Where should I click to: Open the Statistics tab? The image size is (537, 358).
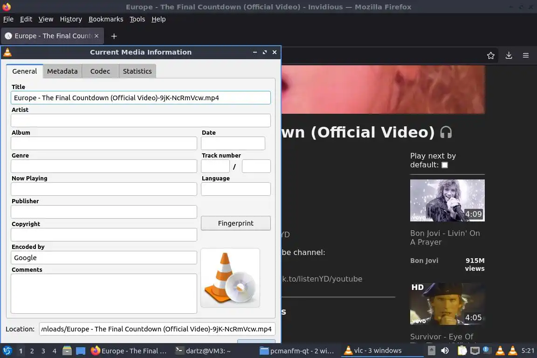pos(138,71)
